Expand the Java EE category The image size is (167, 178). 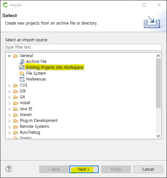[9, 109]
